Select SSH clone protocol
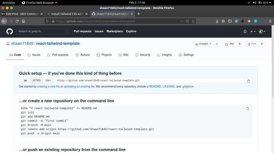 point(48,80)
